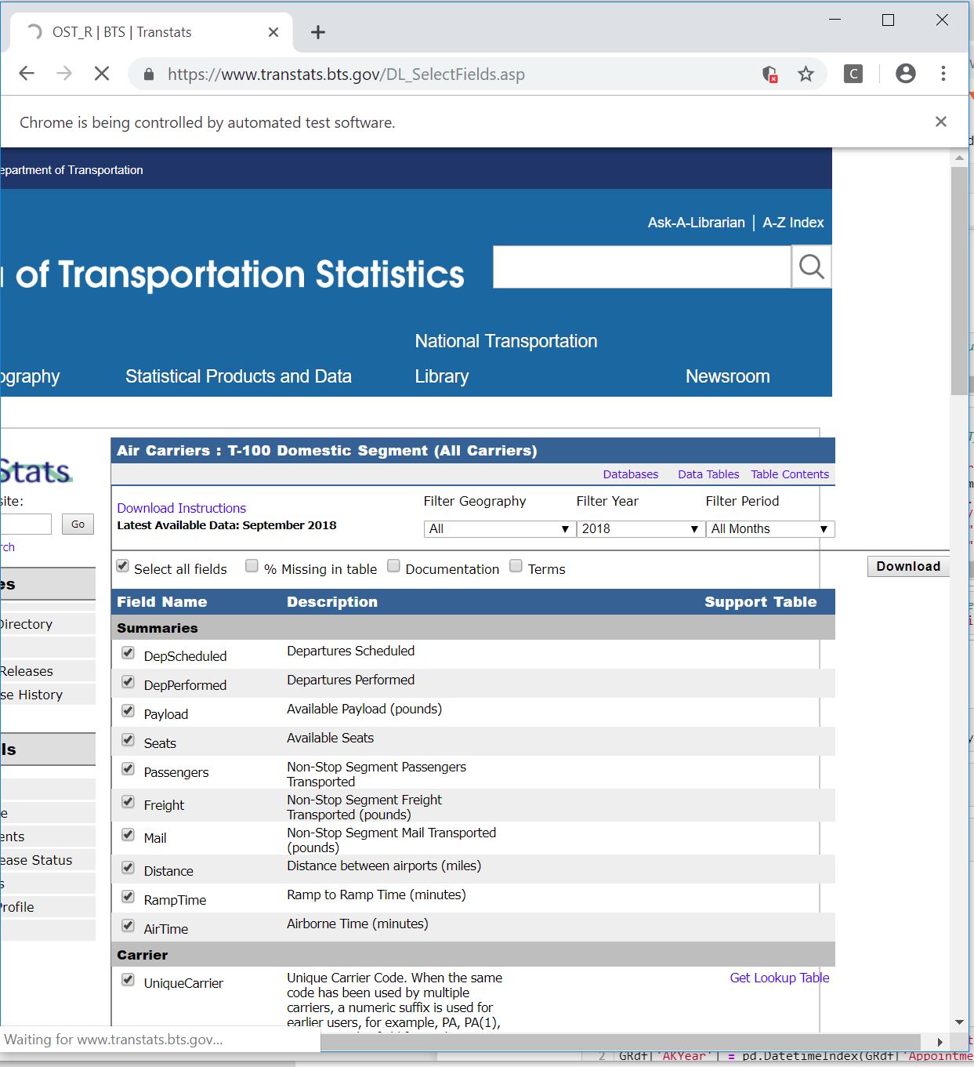The image size is (974, 1067).
Task: Open the user profile icon
Action: (905, 74)
